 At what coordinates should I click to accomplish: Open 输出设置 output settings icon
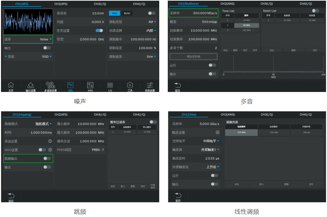click(x=31, y=86)
